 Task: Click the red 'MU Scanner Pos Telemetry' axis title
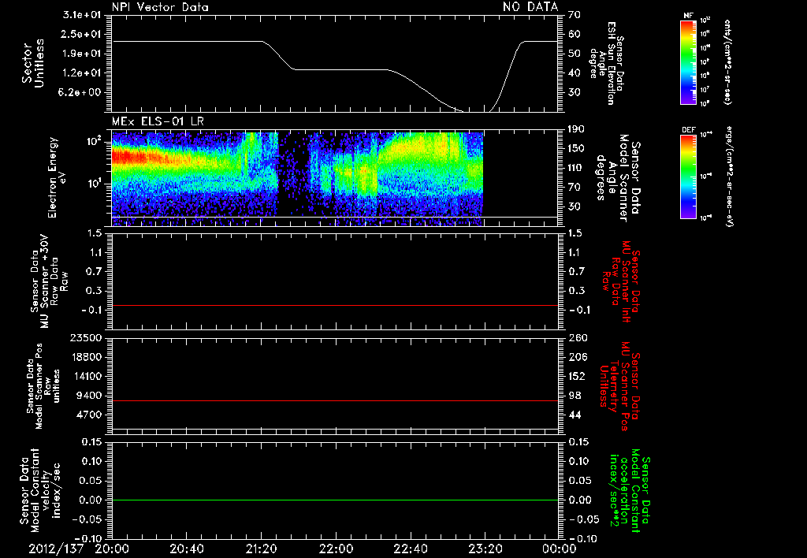pos(619,386)
